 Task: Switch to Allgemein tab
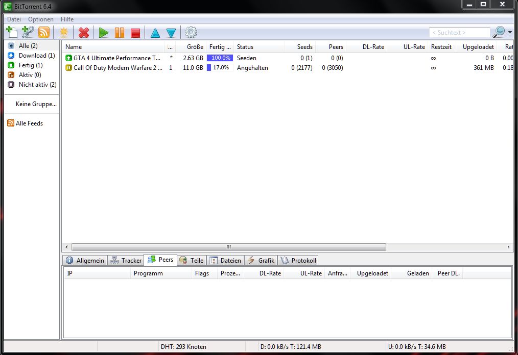coord(85,260)
